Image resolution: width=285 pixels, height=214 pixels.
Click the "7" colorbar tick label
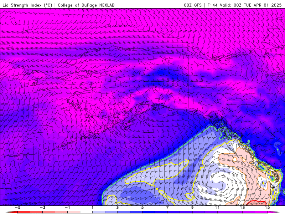(167, 208)
